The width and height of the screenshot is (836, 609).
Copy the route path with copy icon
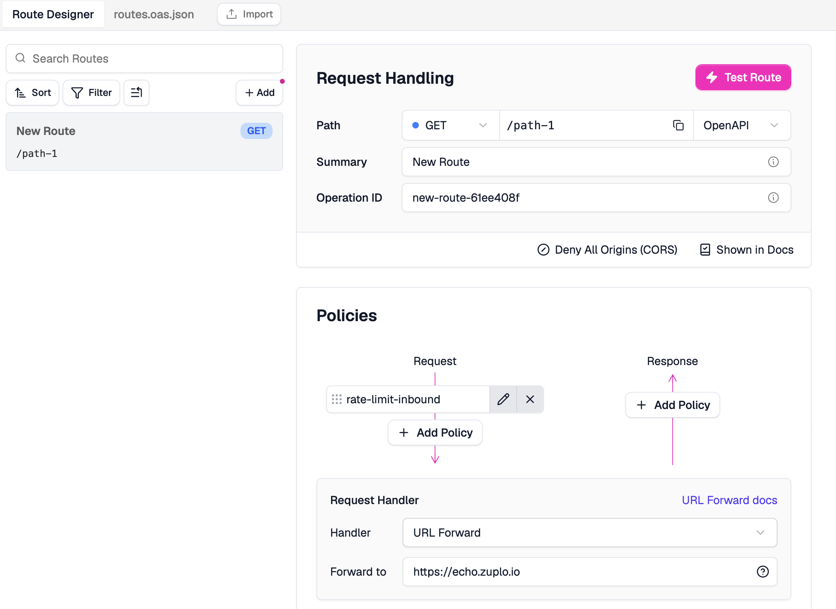pos(678,125)
